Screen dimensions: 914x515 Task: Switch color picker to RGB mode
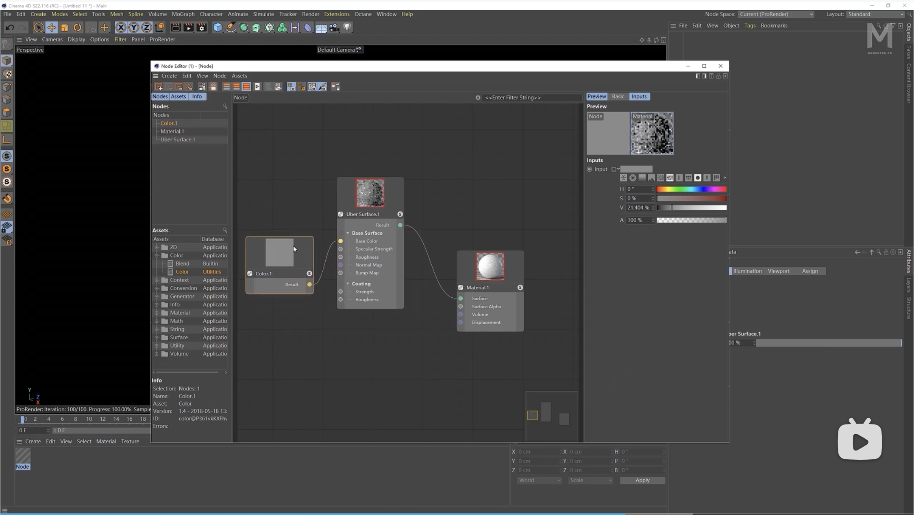pos(660,178)
